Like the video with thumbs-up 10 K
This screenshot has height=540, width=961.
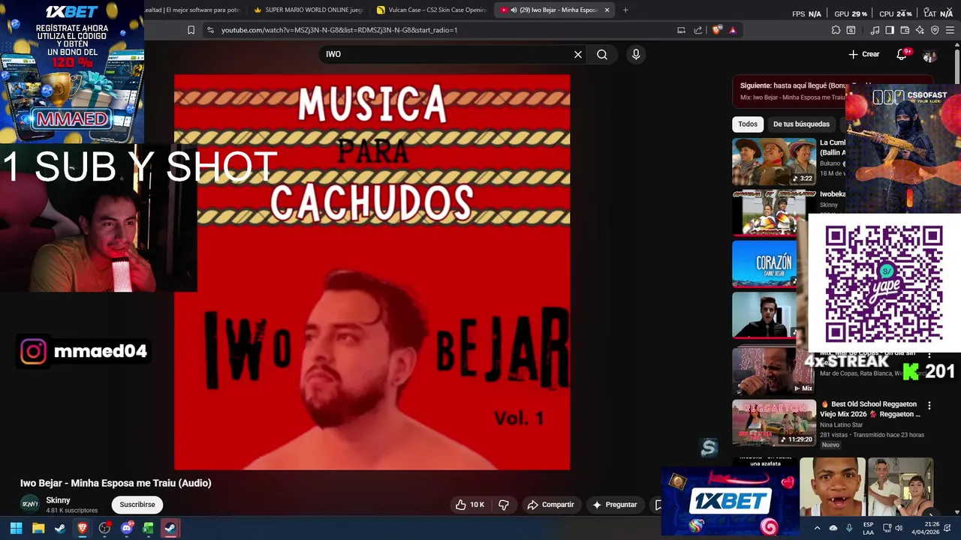pyautogui.click(x=470, y=505)
